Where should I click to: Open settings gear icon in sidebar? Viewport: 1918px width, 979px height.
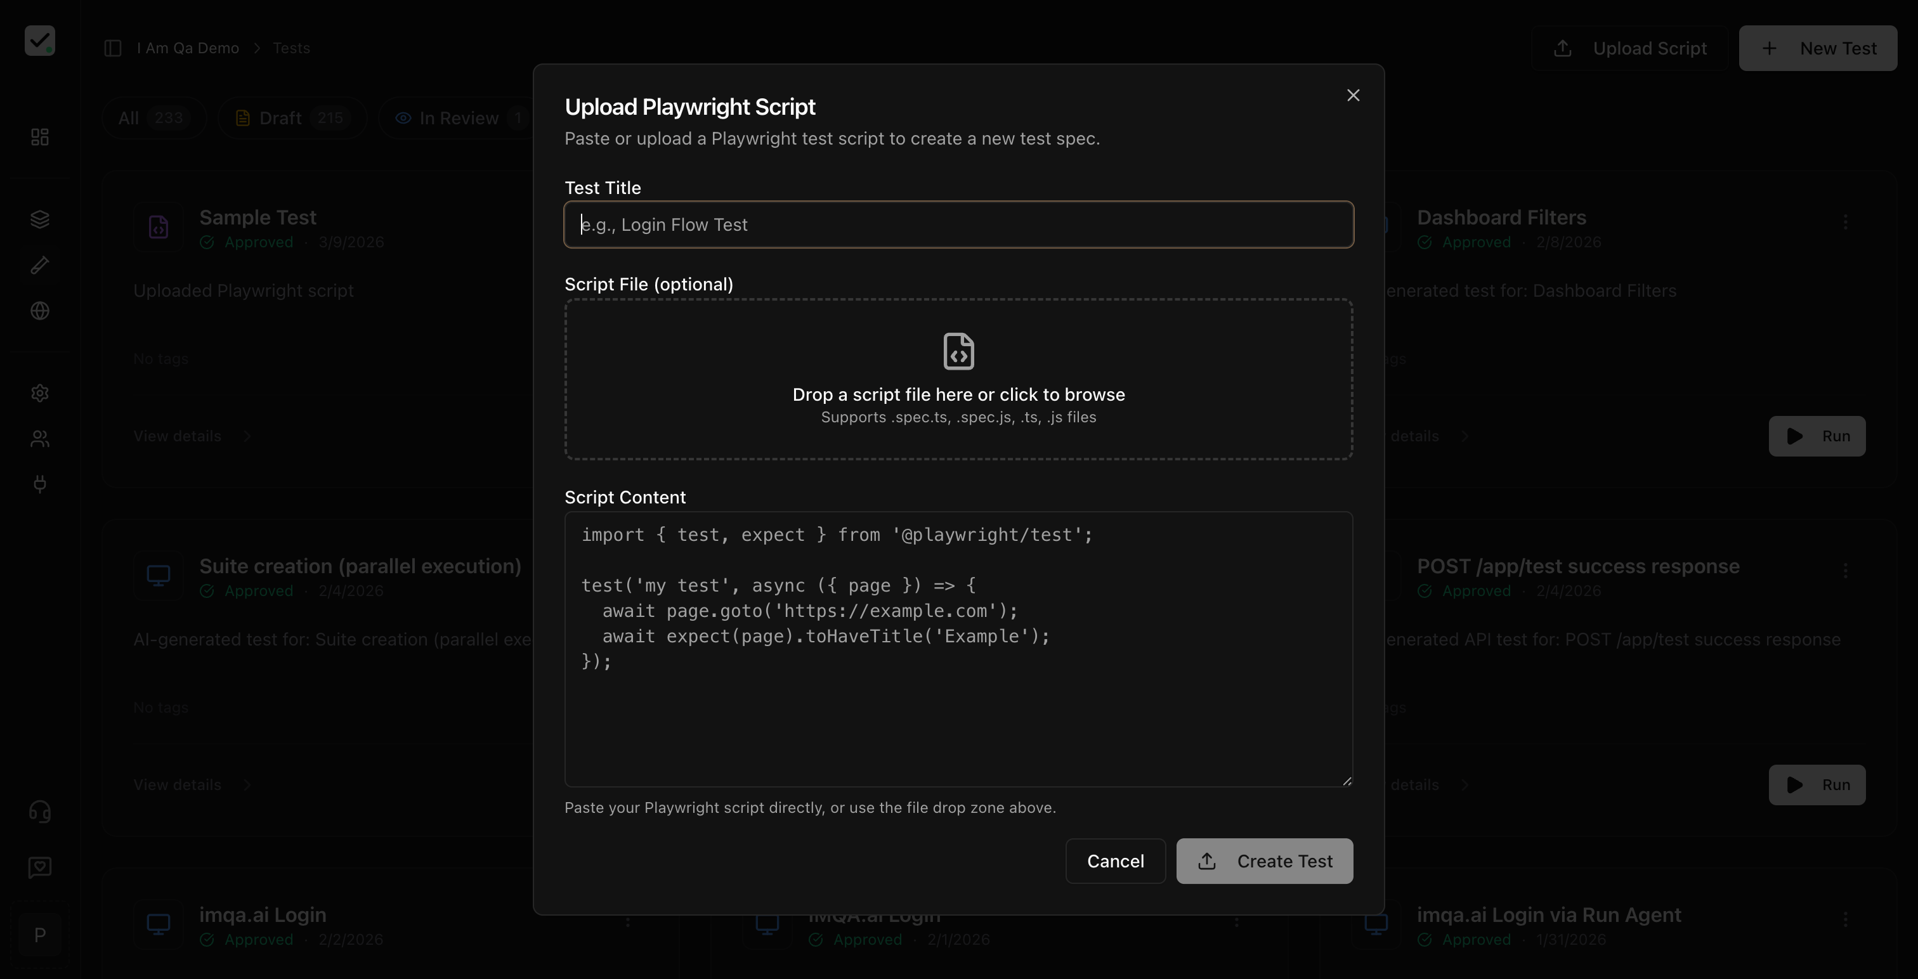(40, 393)
